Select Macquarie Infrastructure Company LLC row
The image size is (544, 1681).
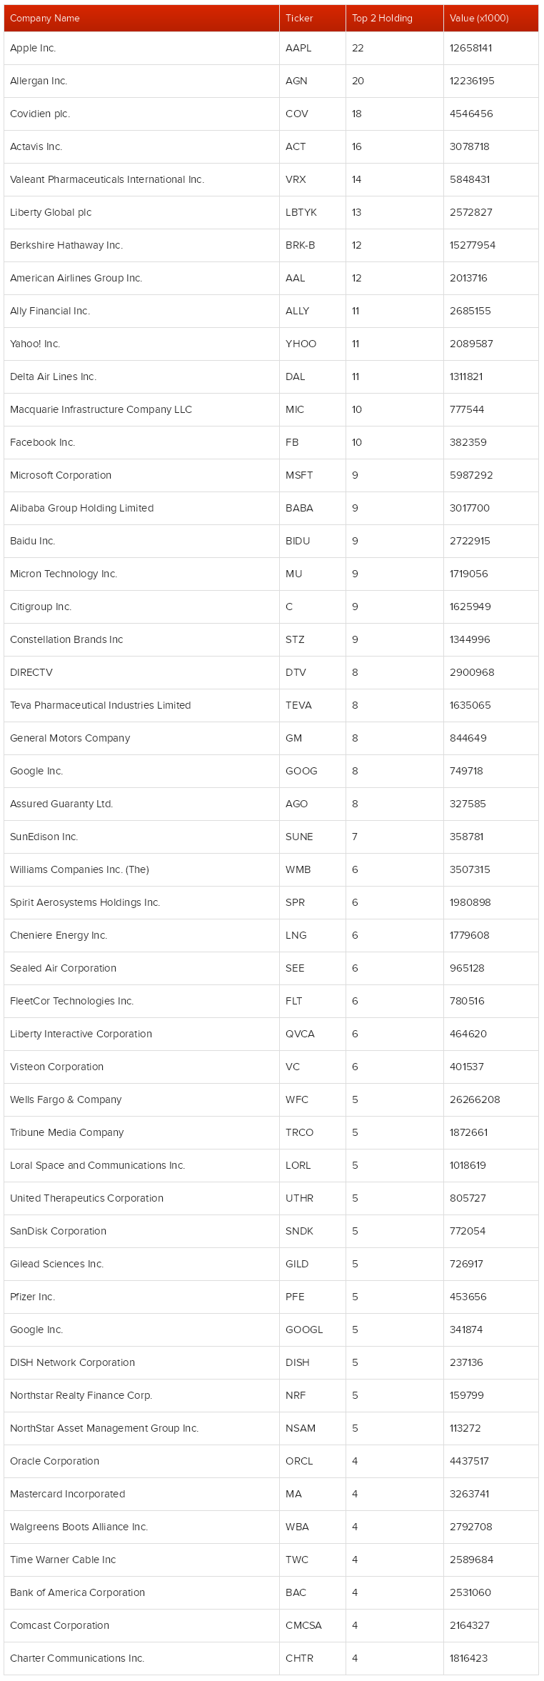click(271, 409)
